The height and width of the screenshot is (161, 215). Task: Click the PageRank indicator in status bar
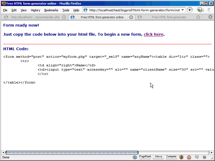click(145, 157)
